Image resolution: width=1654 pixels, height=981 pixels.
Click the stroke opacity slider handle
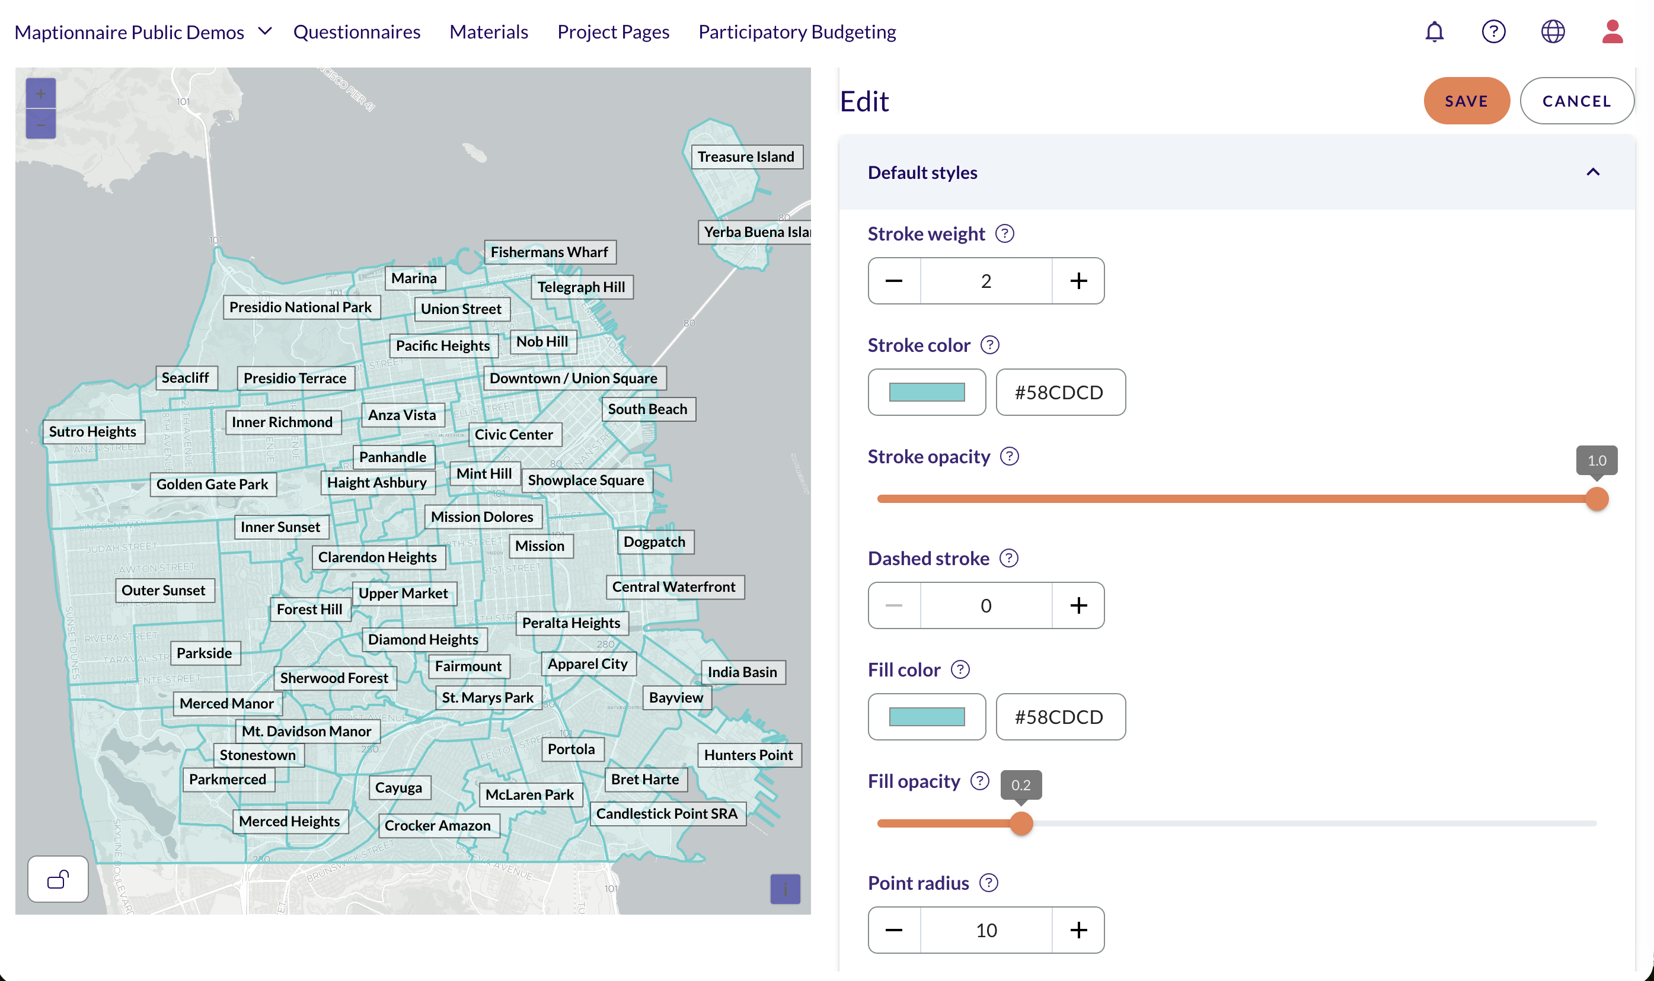coord(1597,499)
